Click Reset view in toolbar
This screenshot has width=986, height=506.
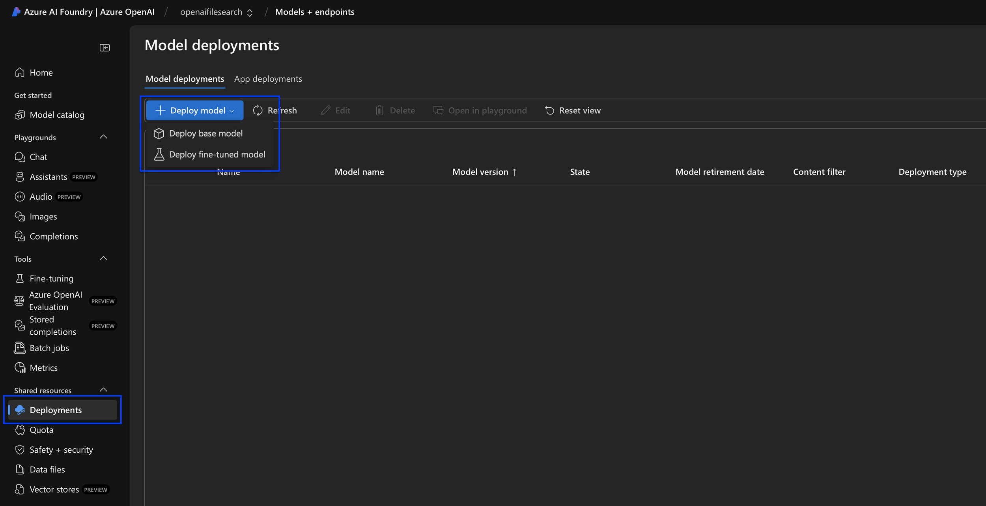pos(573,111)
